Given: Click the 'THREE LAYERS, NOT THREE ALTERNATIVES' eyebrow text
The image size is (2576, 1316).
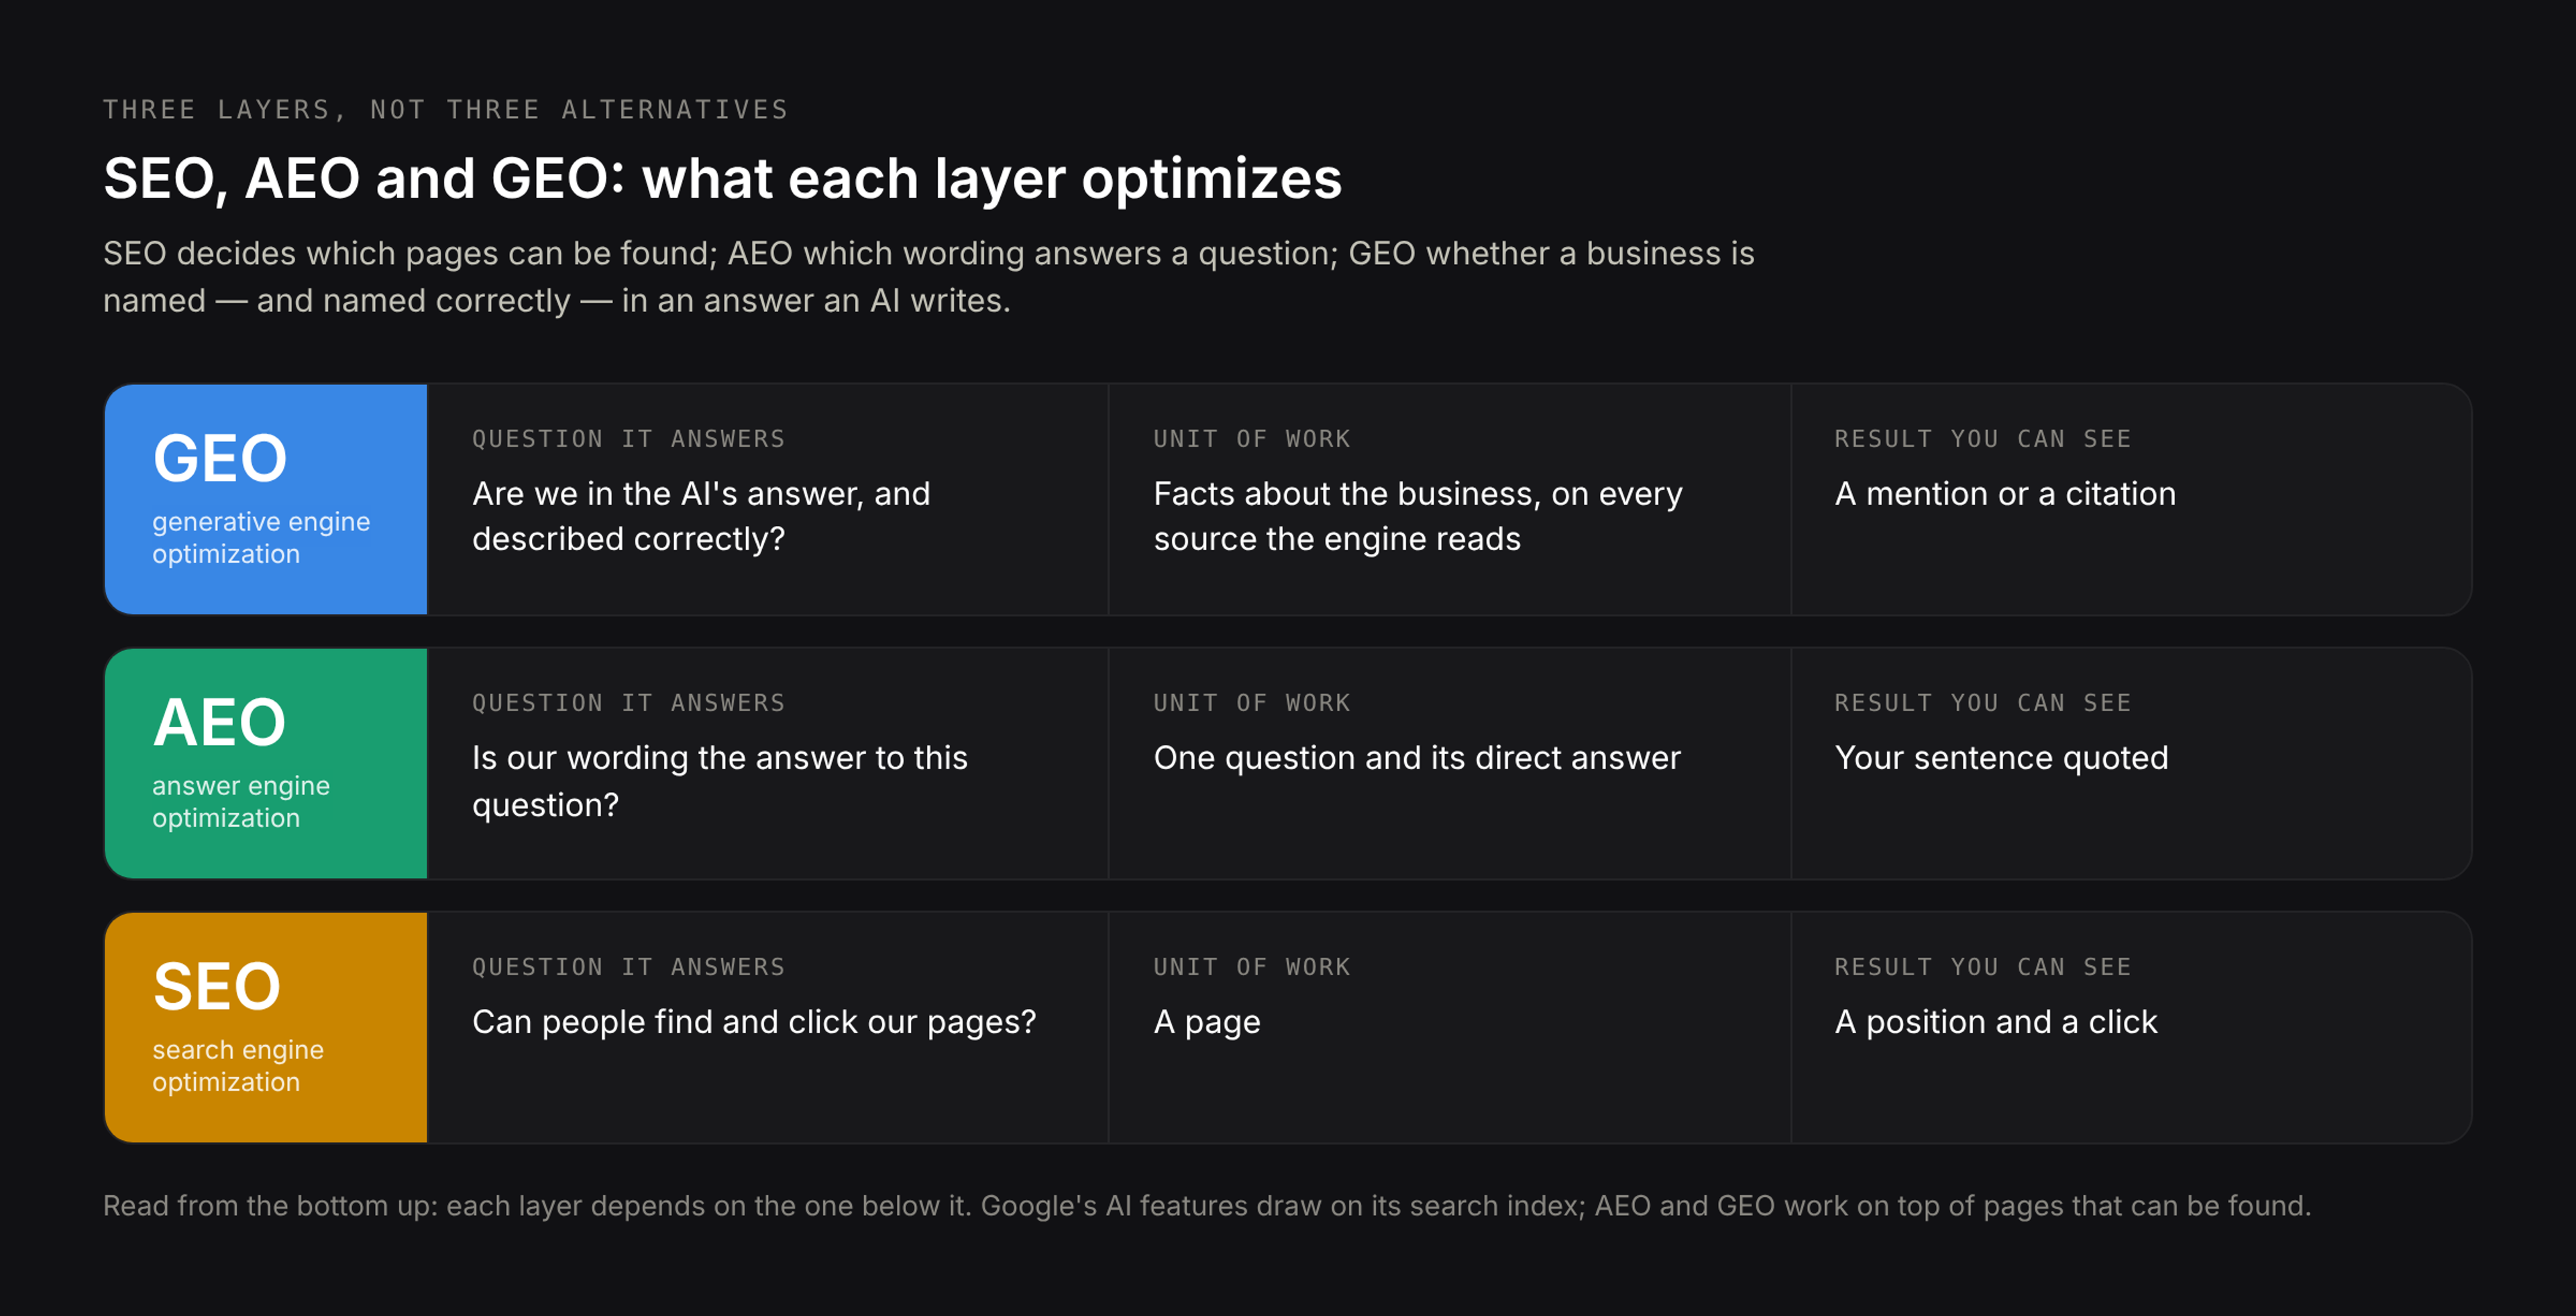Looking at the screenshot, I should 446,109.
